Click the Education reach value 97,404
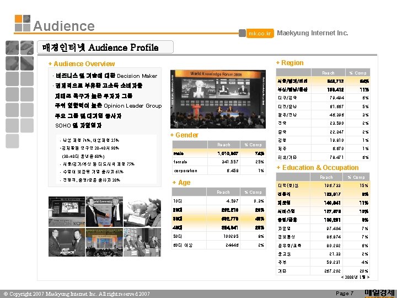Image resolution: width=397 pixels, height=298 pixels. click(334, 228)
